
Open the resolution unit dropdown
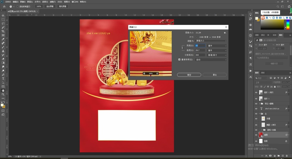(x=217, y=55)
